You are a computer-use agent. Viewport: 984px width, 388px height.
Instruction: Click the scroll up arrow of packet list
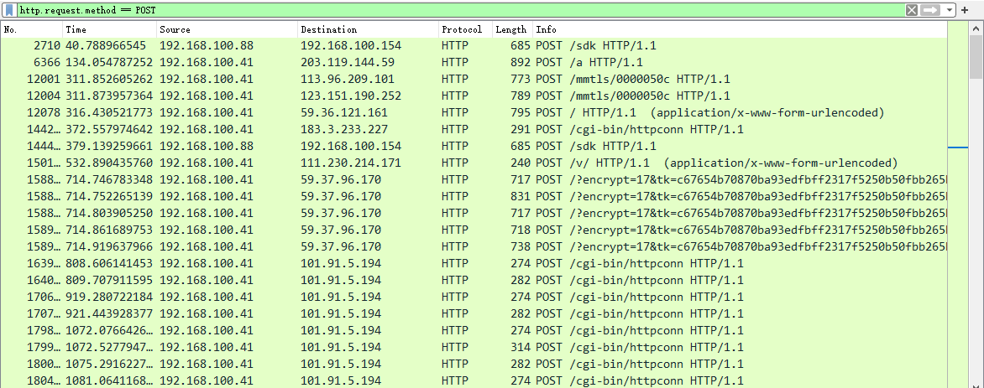tap(976, 28)
